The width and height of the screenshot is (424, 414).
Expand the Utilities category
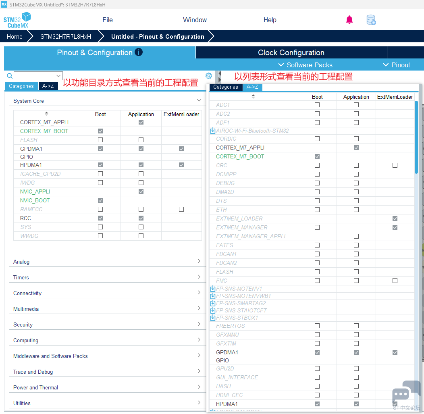tap(199, 402)
